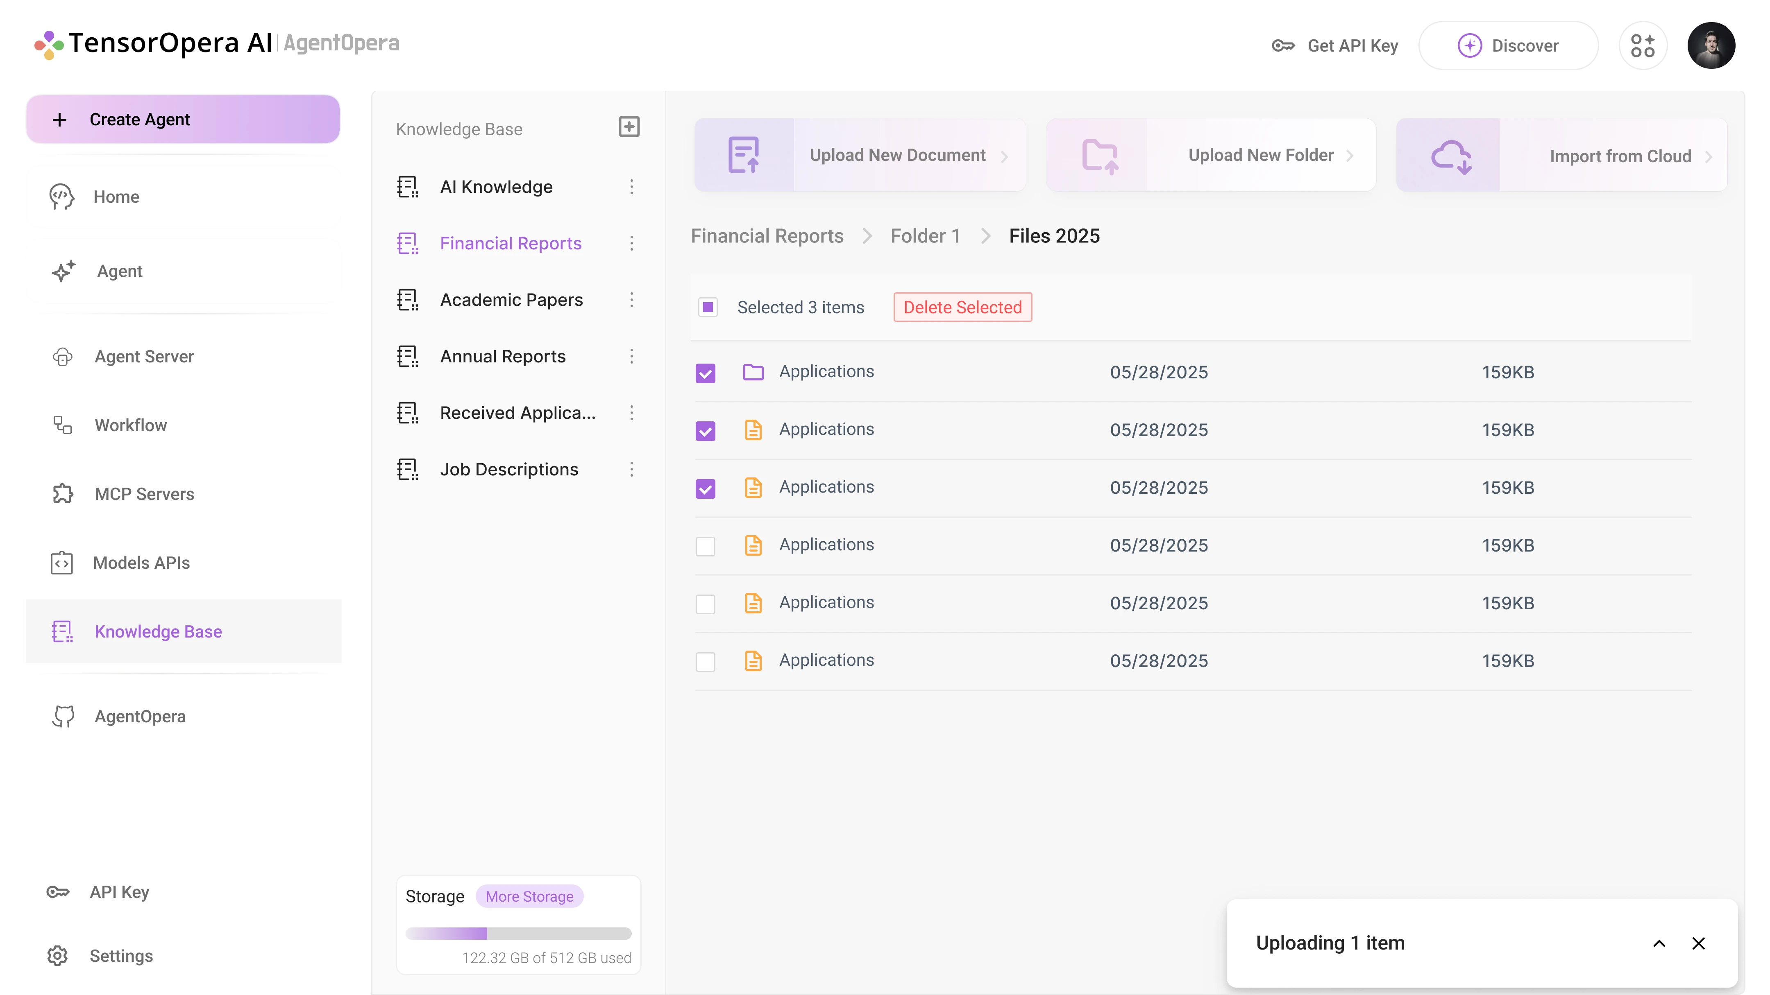Image resolution: width=1770 pixels, height=995 pixels.
Task: Uncheck the first Applications folder checkbox
Action: (706, 372)
